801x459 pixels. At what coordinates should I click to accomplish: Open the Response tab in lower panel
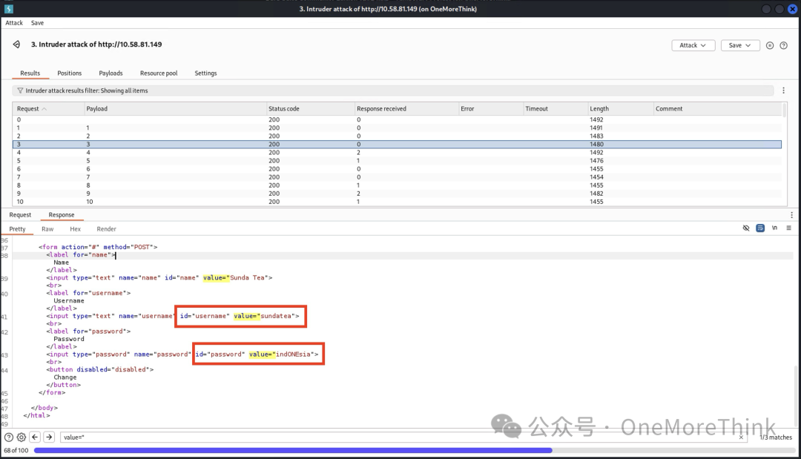pos(62,215)
